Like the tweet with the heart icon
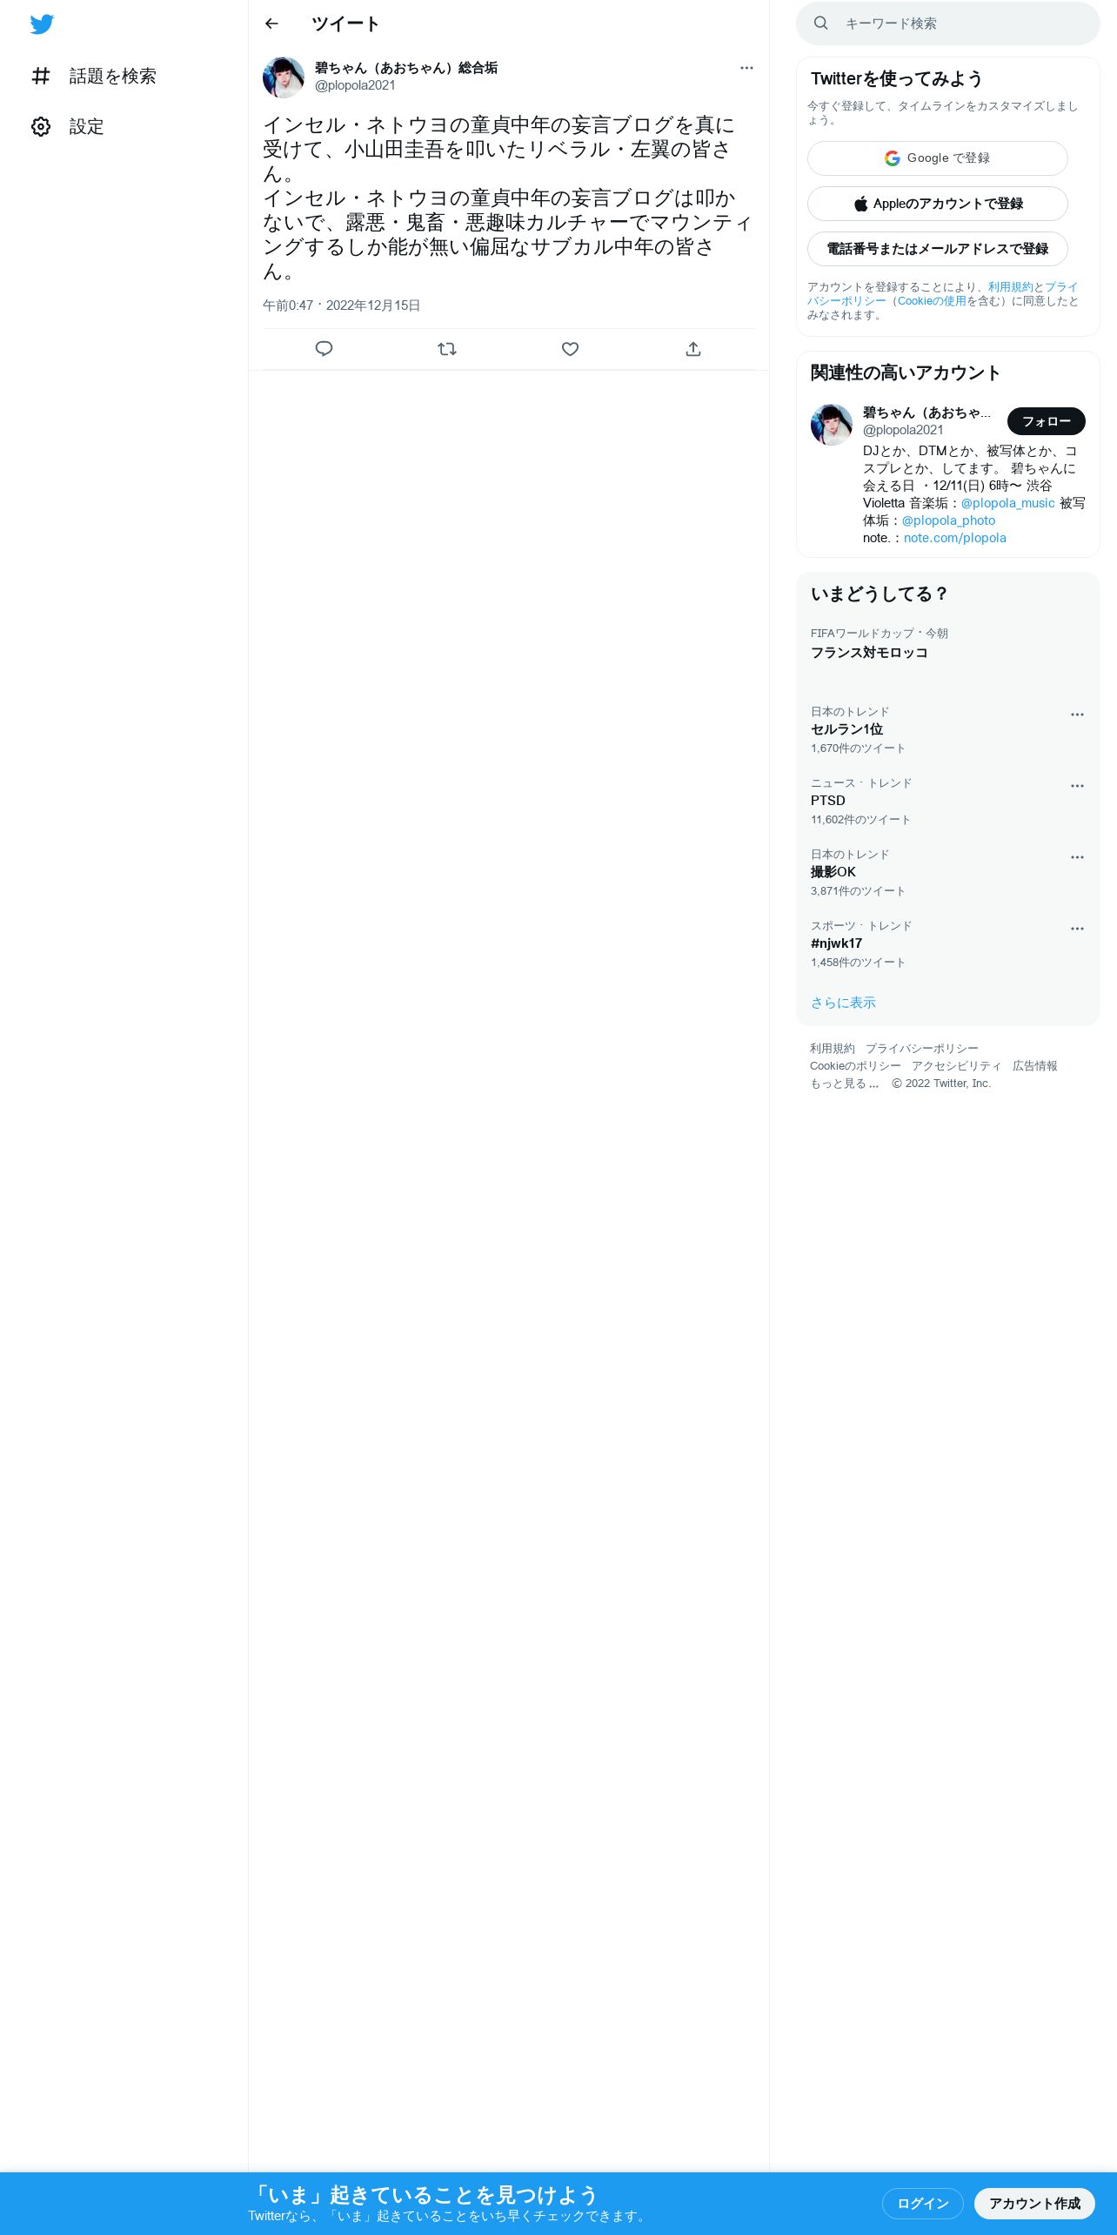Screen dimensions: 1117x2235 tap(570, 349)
